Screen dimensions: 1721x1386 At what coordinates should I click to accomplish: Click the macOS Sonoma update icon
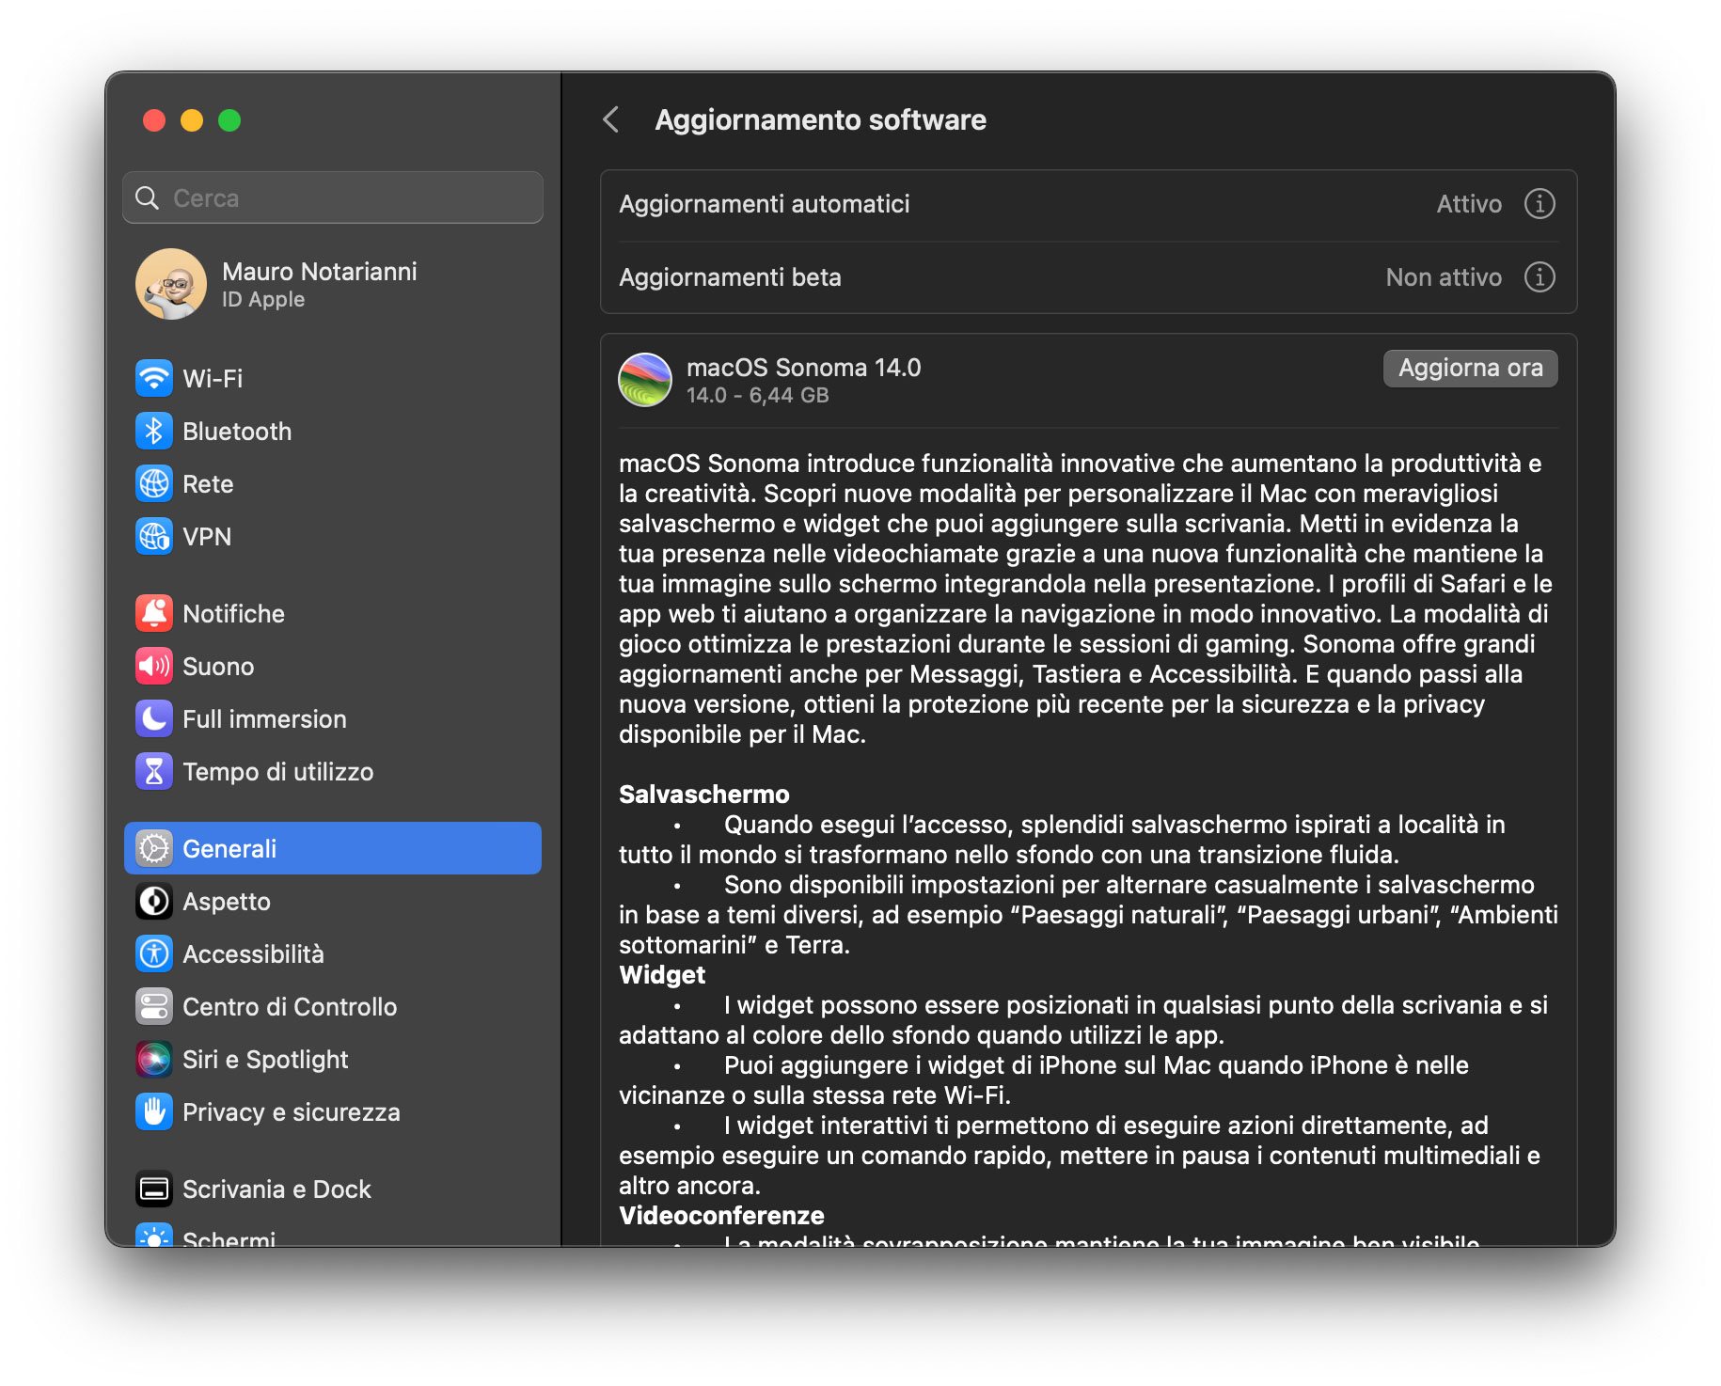(x=645, y=380)
